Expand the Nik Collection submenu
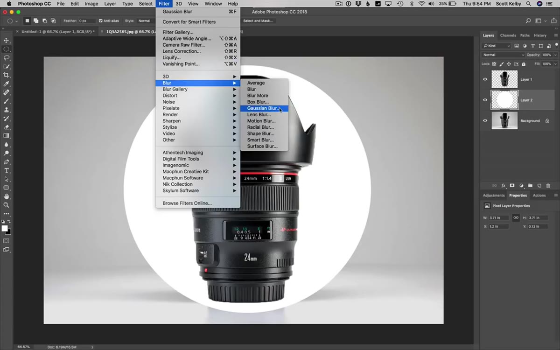The width and height of the screenshot is (560, 350). click(198, 184)
